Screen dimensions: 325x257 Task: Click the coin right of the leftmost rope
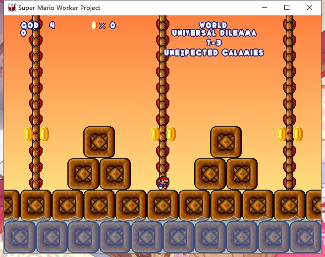pos(44,134)
